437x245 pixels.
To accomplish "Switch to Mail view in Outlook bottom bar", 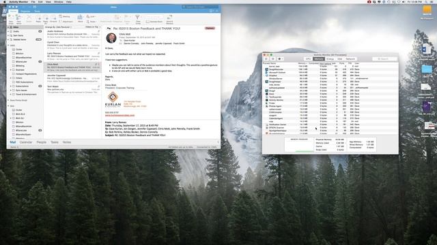I will (x=13, y=142).
